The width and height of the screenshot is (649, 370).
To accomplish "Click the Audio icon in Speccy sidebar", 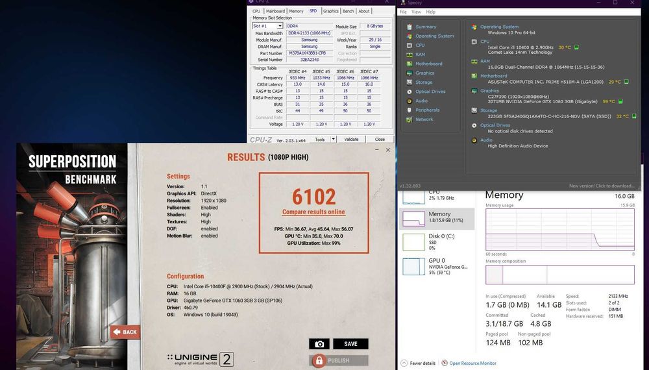I will coord(410,101).
